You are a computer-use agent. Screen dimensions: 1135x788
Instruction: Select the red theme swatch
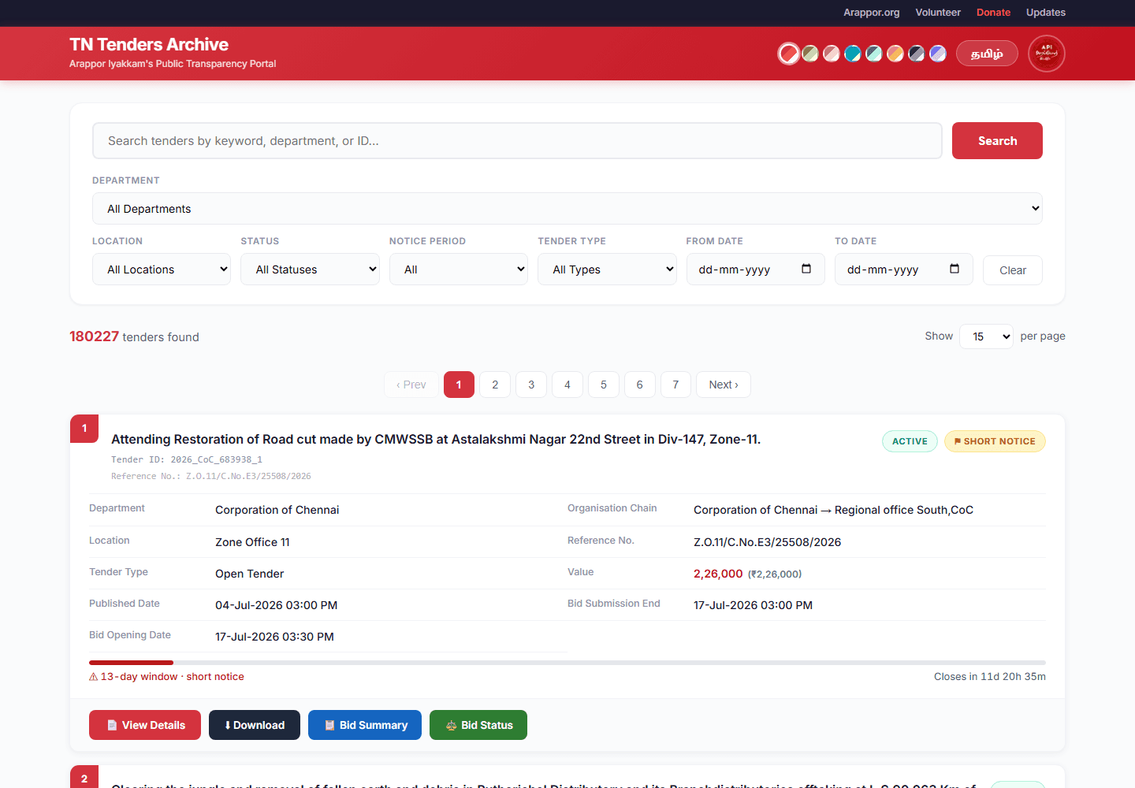click(789, 54)
